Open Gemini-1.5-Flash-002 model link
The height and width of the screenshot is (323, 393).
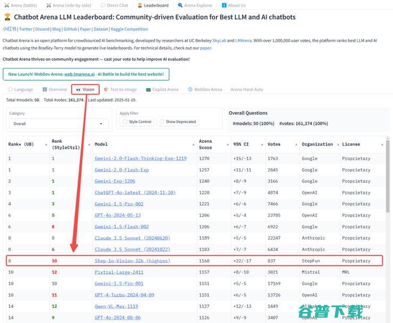point(122,227)
